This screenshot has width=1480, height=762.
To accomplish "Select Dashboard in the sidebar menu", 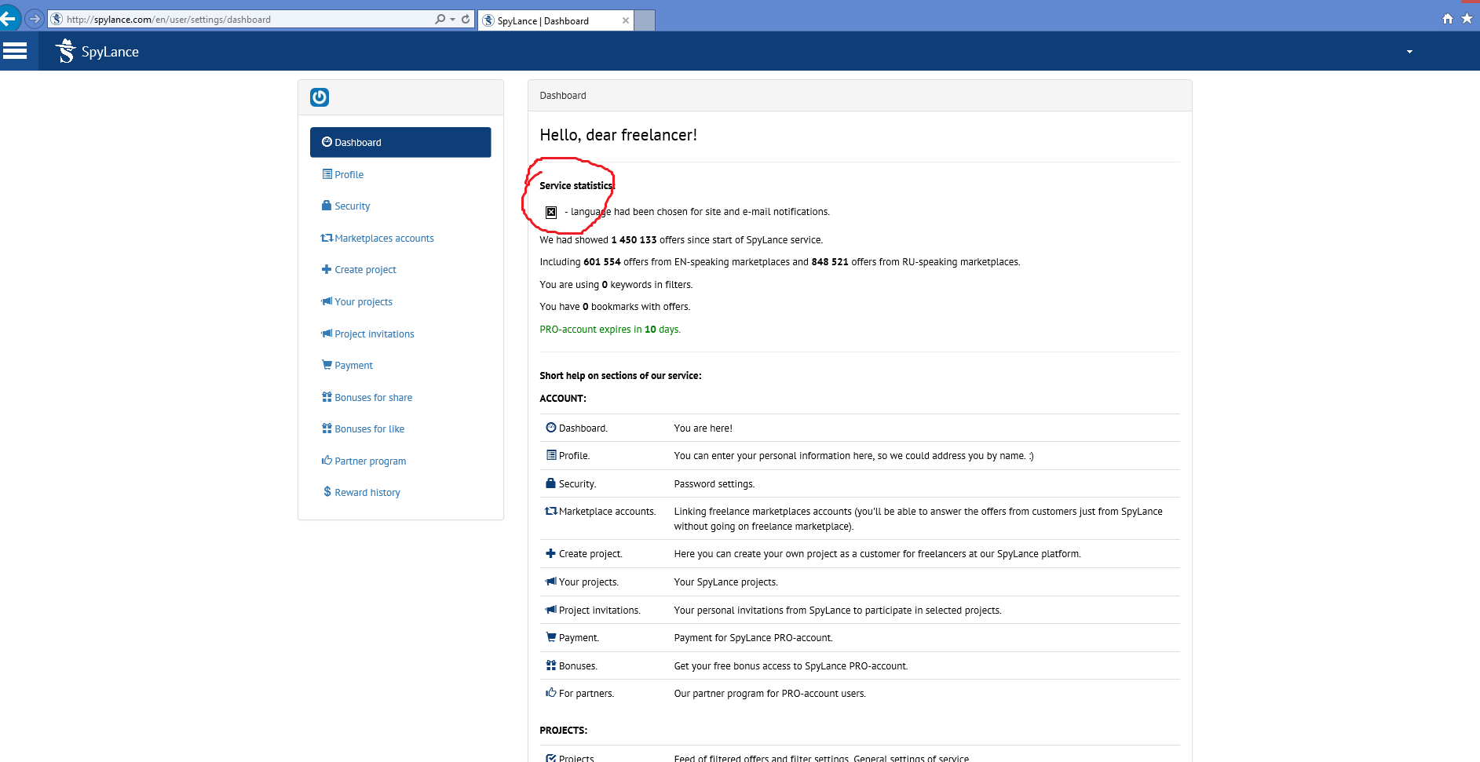I will (400, 142).
